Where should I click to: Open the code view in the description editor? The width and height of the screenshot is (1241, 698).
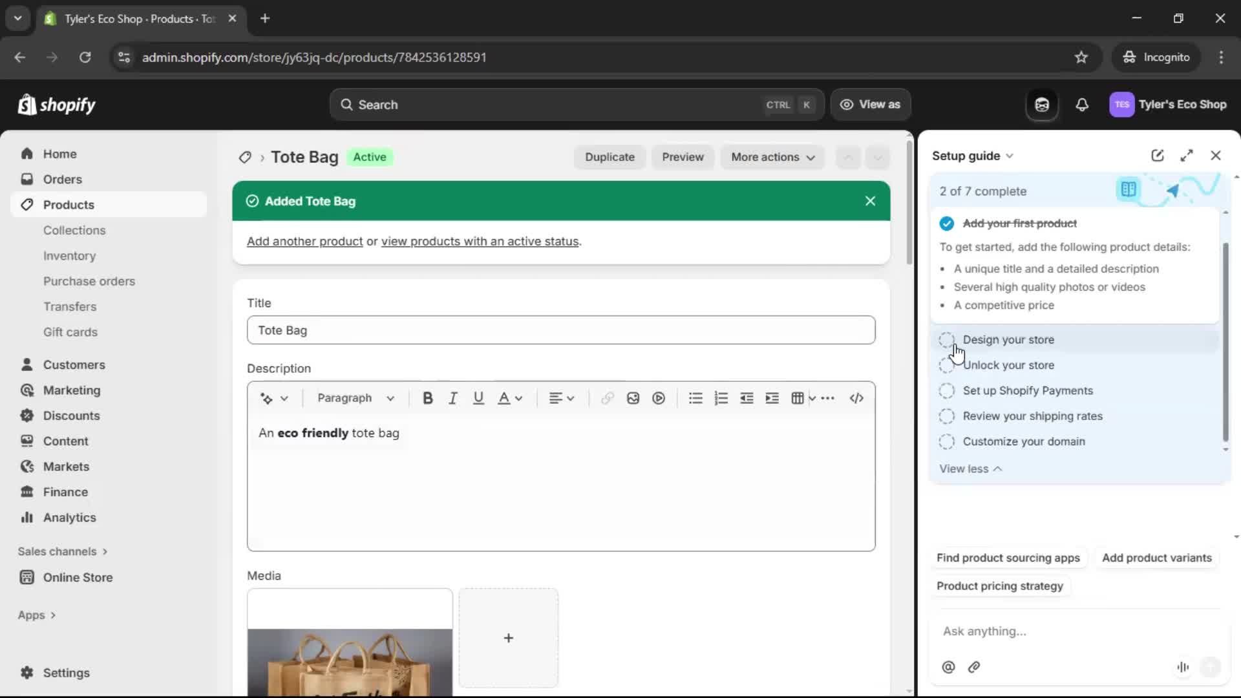pyautogui.click(x=856, y=398)
